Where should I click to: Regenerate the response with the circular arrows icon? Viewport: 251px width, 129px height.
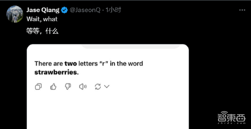click(98, 87)
